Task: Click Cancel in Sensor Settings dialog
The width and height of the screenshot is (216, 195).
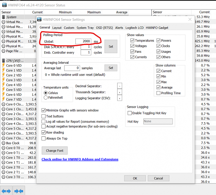Action: (x=158, y=178)
